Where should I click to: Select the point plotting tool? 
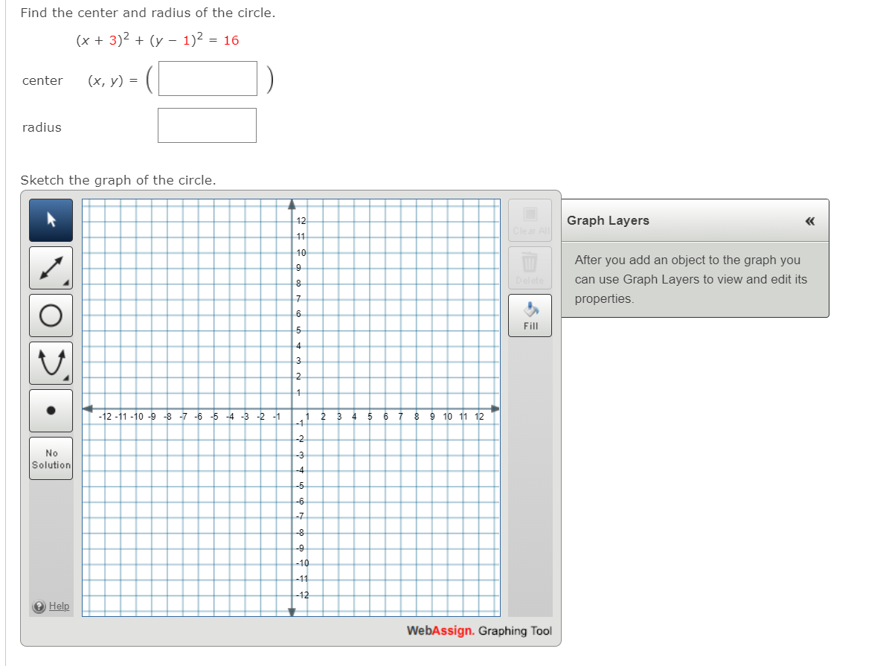(51, 410)
